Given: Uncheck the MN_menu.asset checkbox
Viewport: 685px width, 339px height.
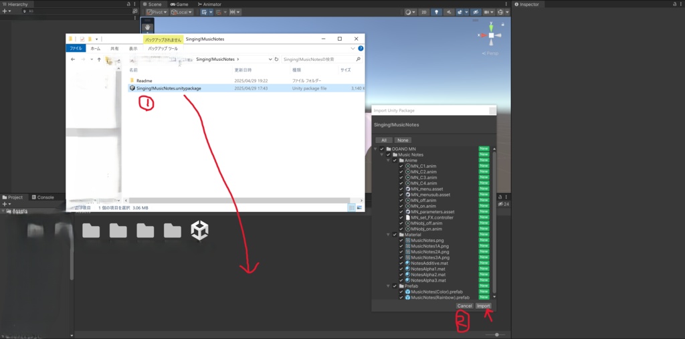Looking at the screenshot, I should pos(401,189).
